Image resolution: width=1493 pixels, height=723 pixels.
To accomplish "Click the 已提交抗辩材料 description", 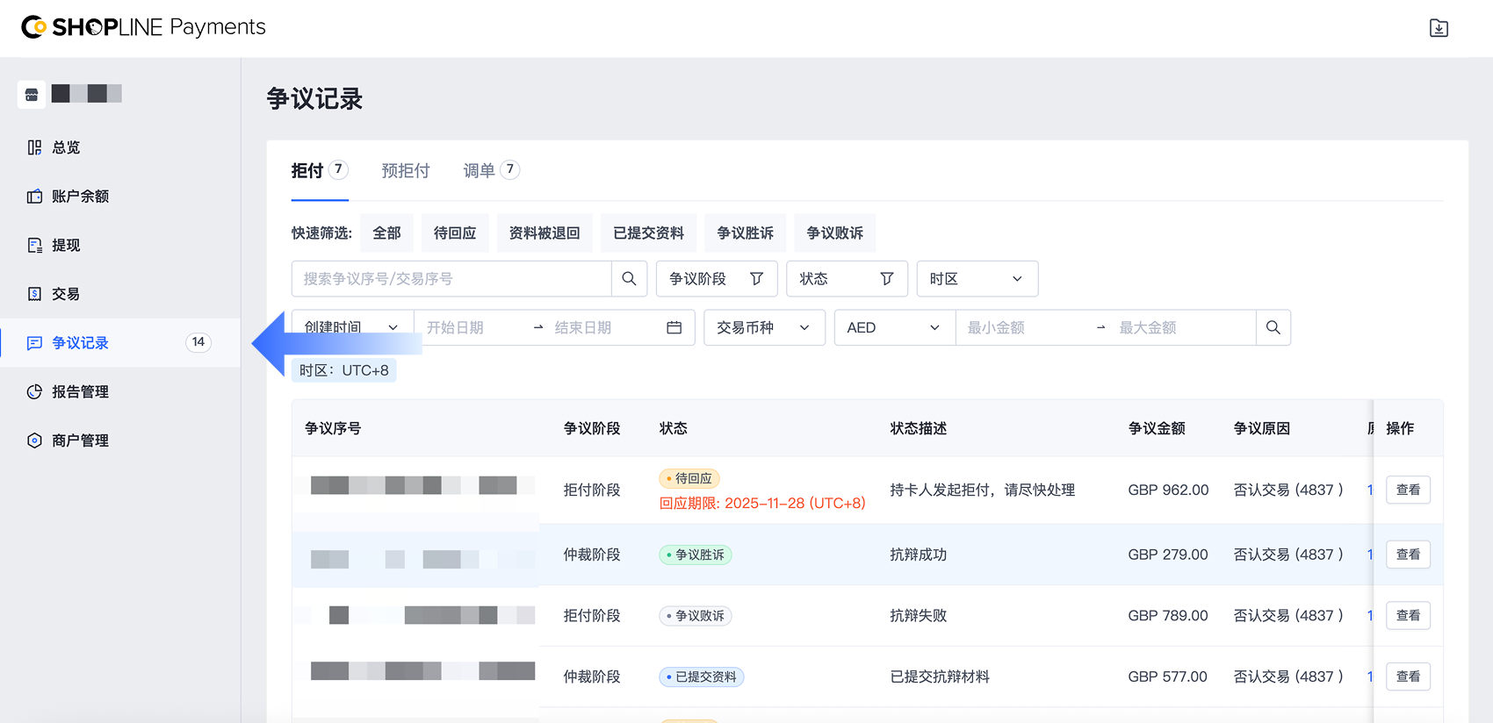I will pos(940,676).
